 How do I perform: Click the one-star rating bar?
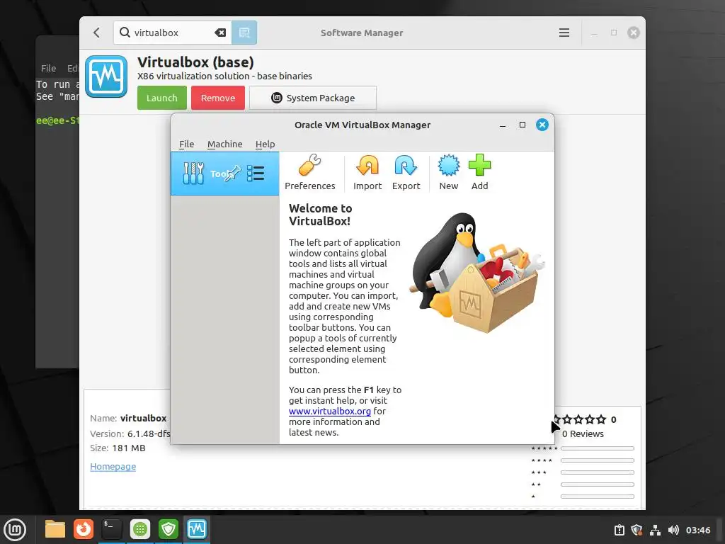point(597,497)
